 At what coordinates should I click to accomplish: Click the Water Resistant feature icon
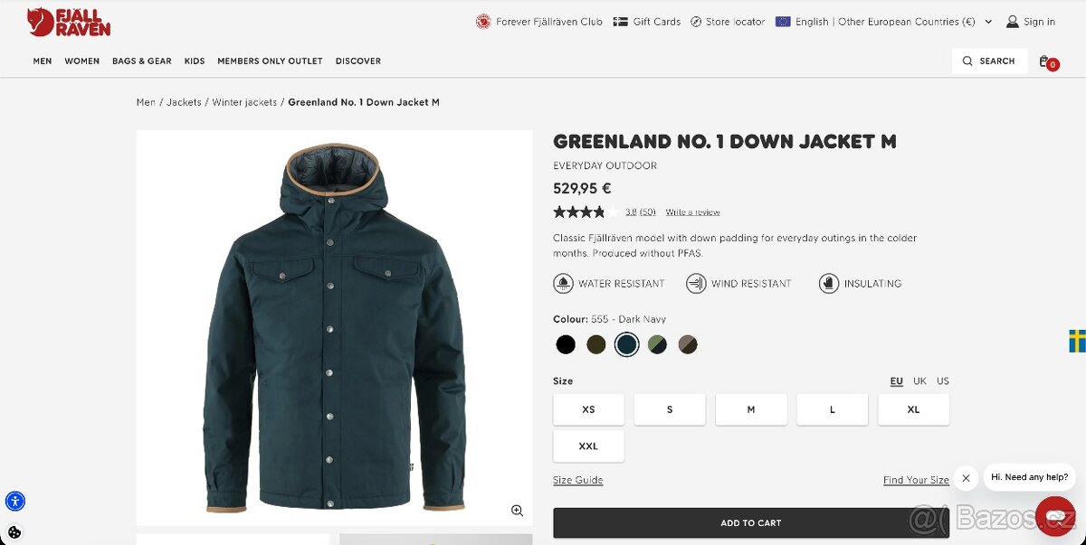pyautogui.click(x=562, y=283)
